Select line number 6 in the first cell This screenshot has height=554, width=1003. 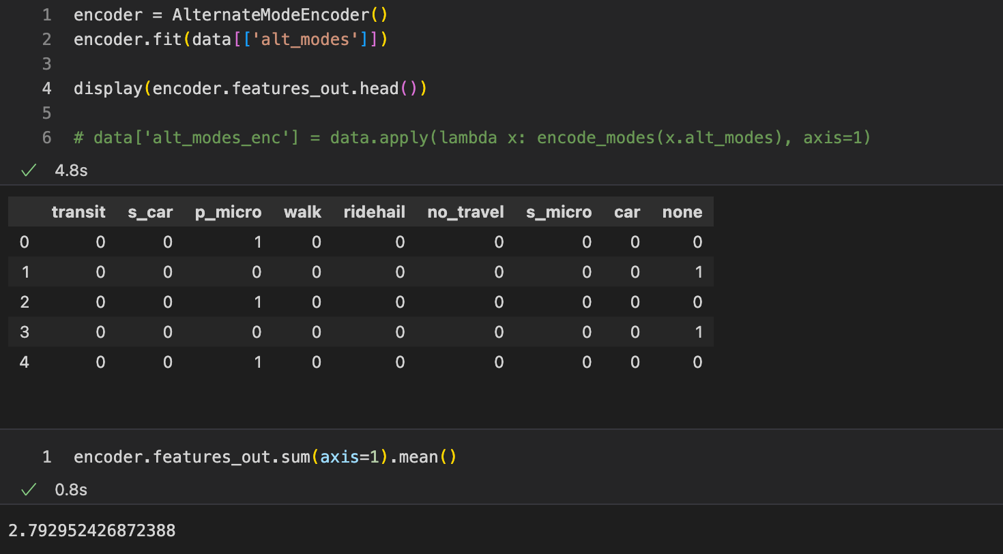pos(46,137)
